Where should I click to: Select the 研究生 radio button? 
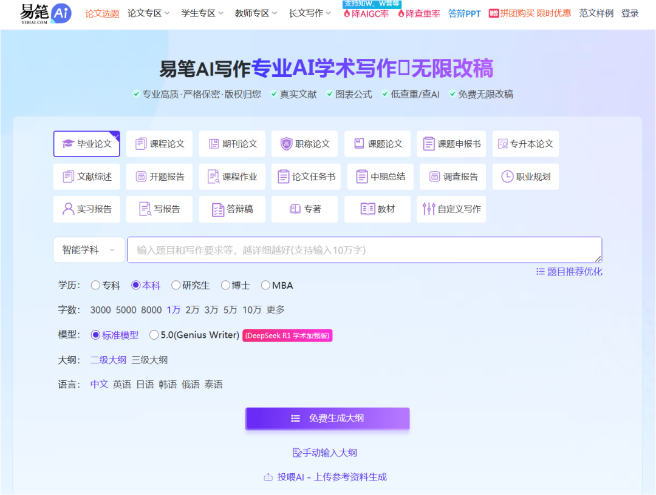[176, 285]
